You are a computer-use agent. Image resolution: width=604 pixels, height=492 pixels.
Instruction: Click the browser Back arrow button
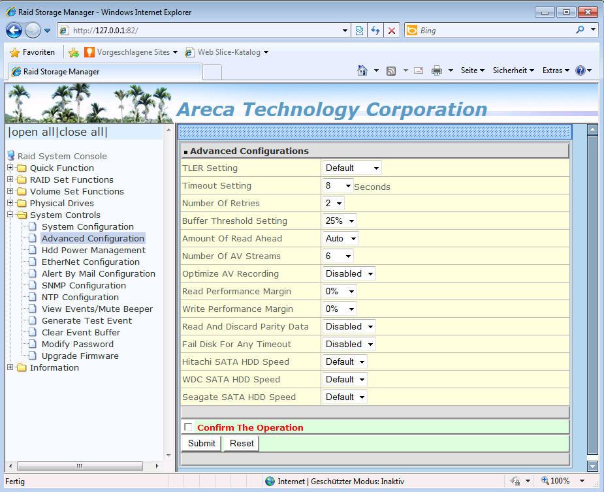tap(14, 31)
